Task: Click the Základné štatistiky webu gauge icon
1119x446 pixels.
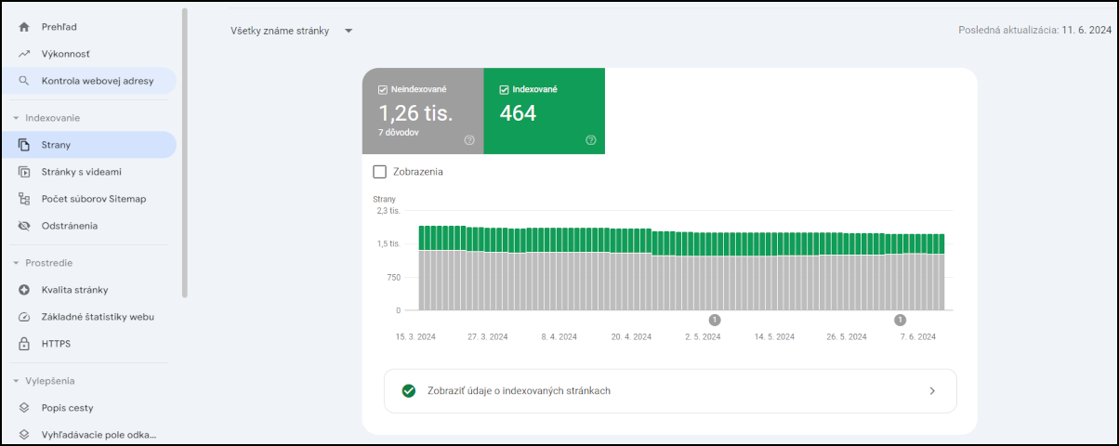Action: [24, 317]
